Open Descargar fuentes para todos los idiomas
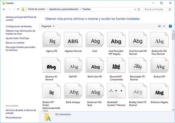 [20, 49]
